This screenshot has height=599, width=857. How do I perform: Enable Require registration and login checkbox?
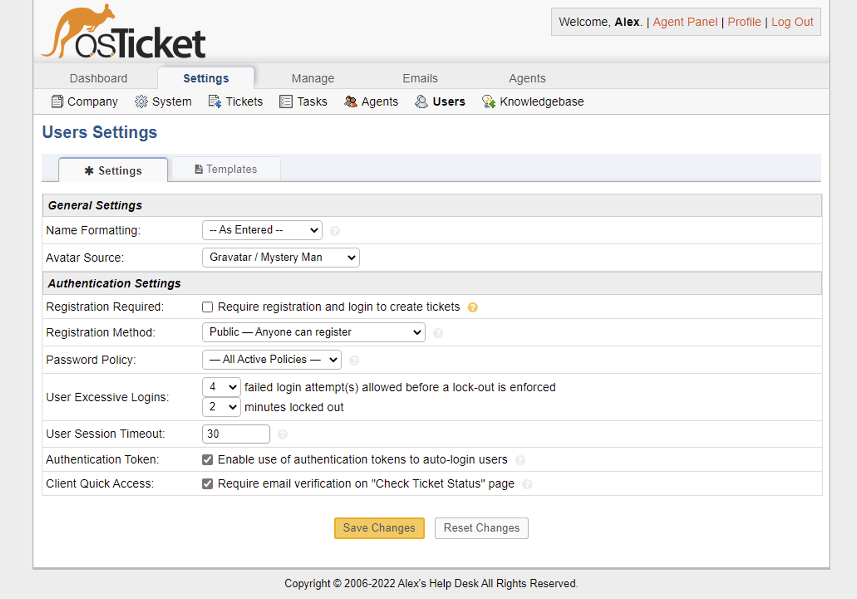(207, 307)
